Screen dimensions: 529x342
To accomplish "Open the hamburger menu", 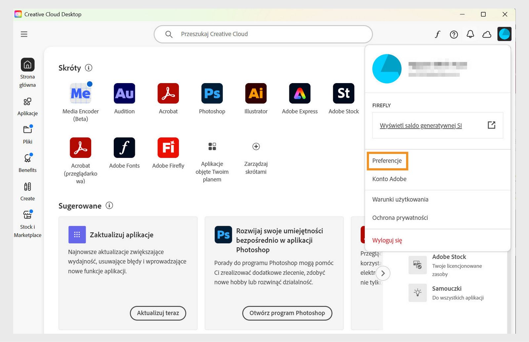I will (x=24, y=34).
